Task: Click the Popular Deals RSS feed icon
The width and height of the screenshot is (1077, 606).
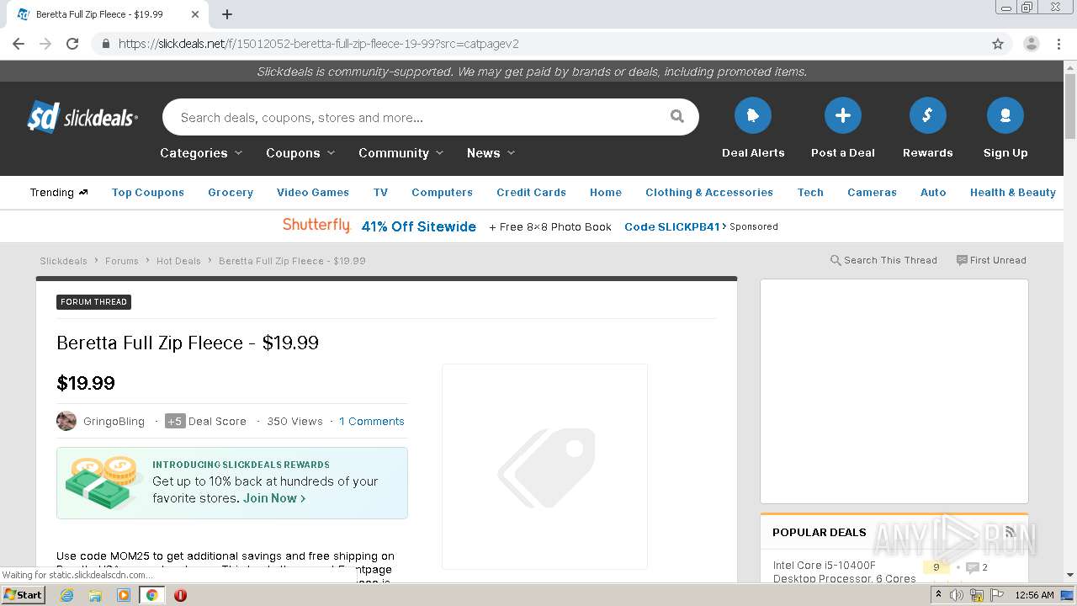Action: (1011, 532)
